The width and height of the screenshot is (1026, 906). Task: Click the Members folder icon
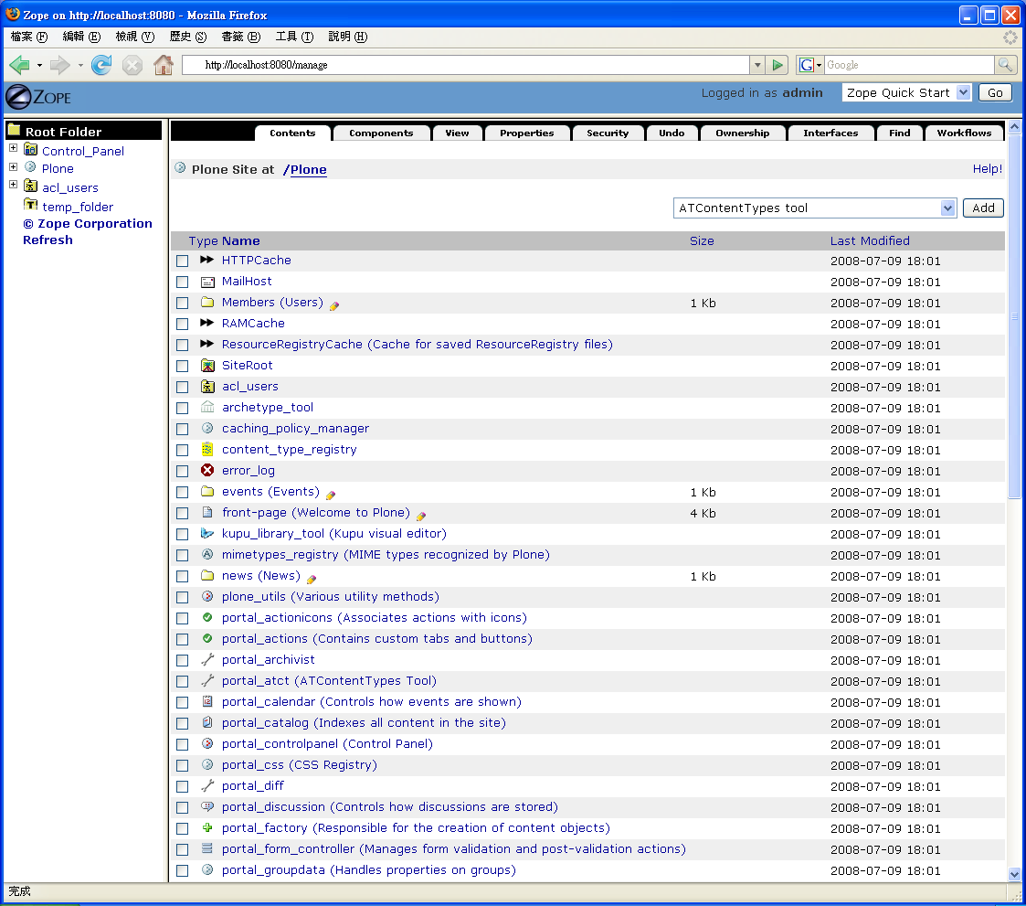(x=207, y=302)
